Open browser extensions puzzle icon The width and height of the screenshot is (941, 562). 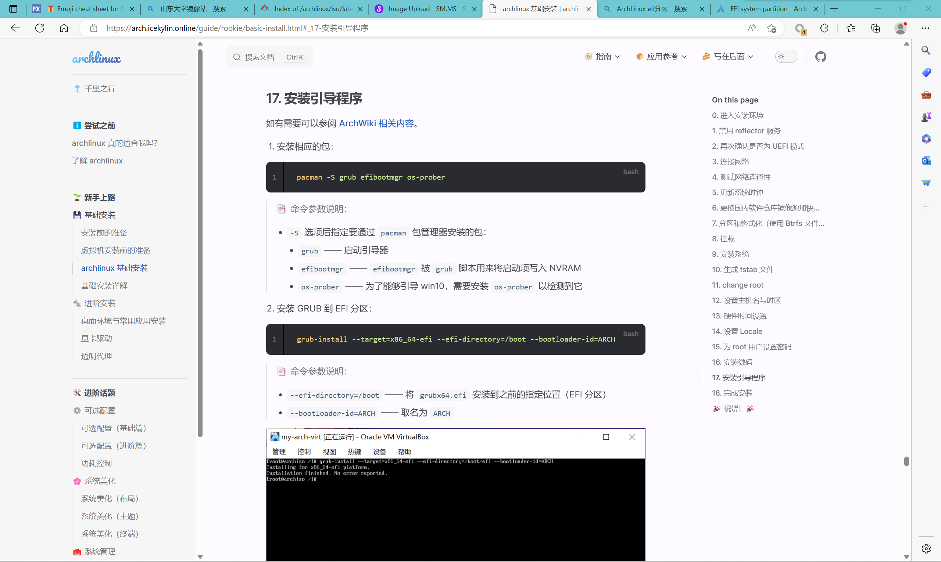[x=823, y=28]
